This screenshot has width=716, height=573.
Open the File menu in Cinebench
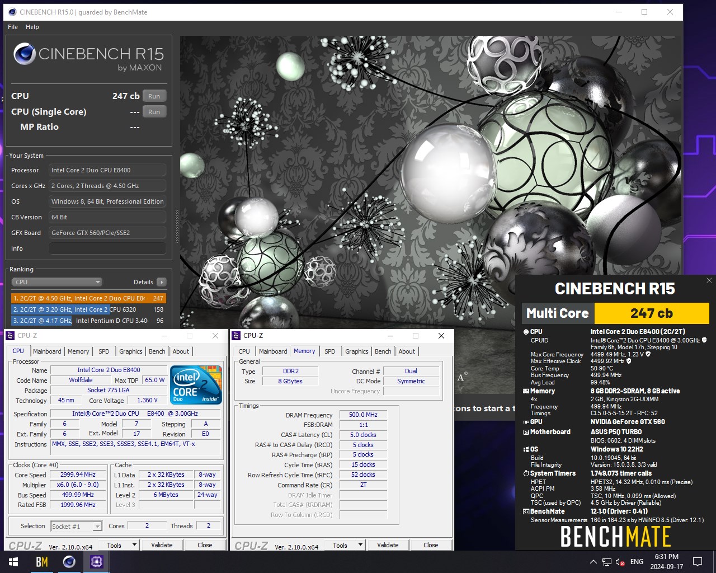coord(13,27)
